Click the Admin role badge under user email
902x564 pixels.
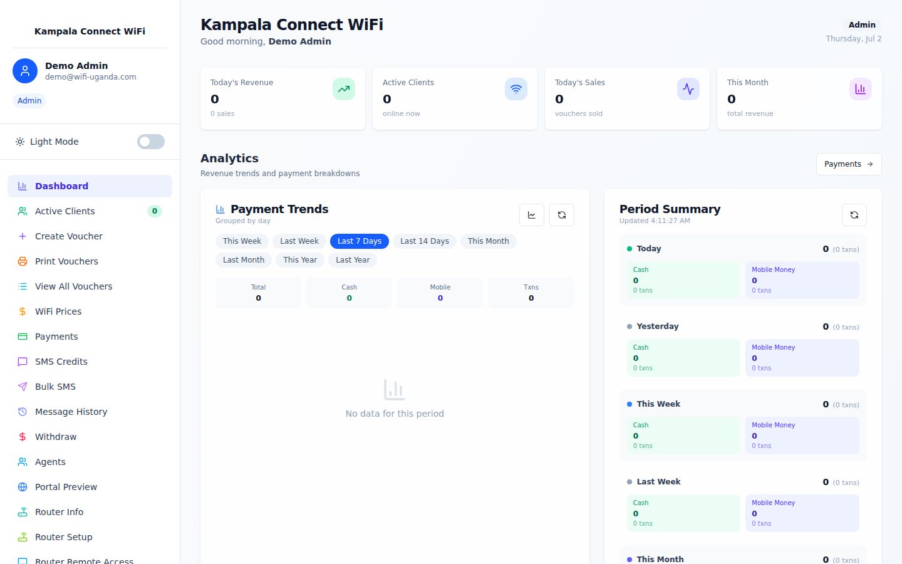coord(29,101)
